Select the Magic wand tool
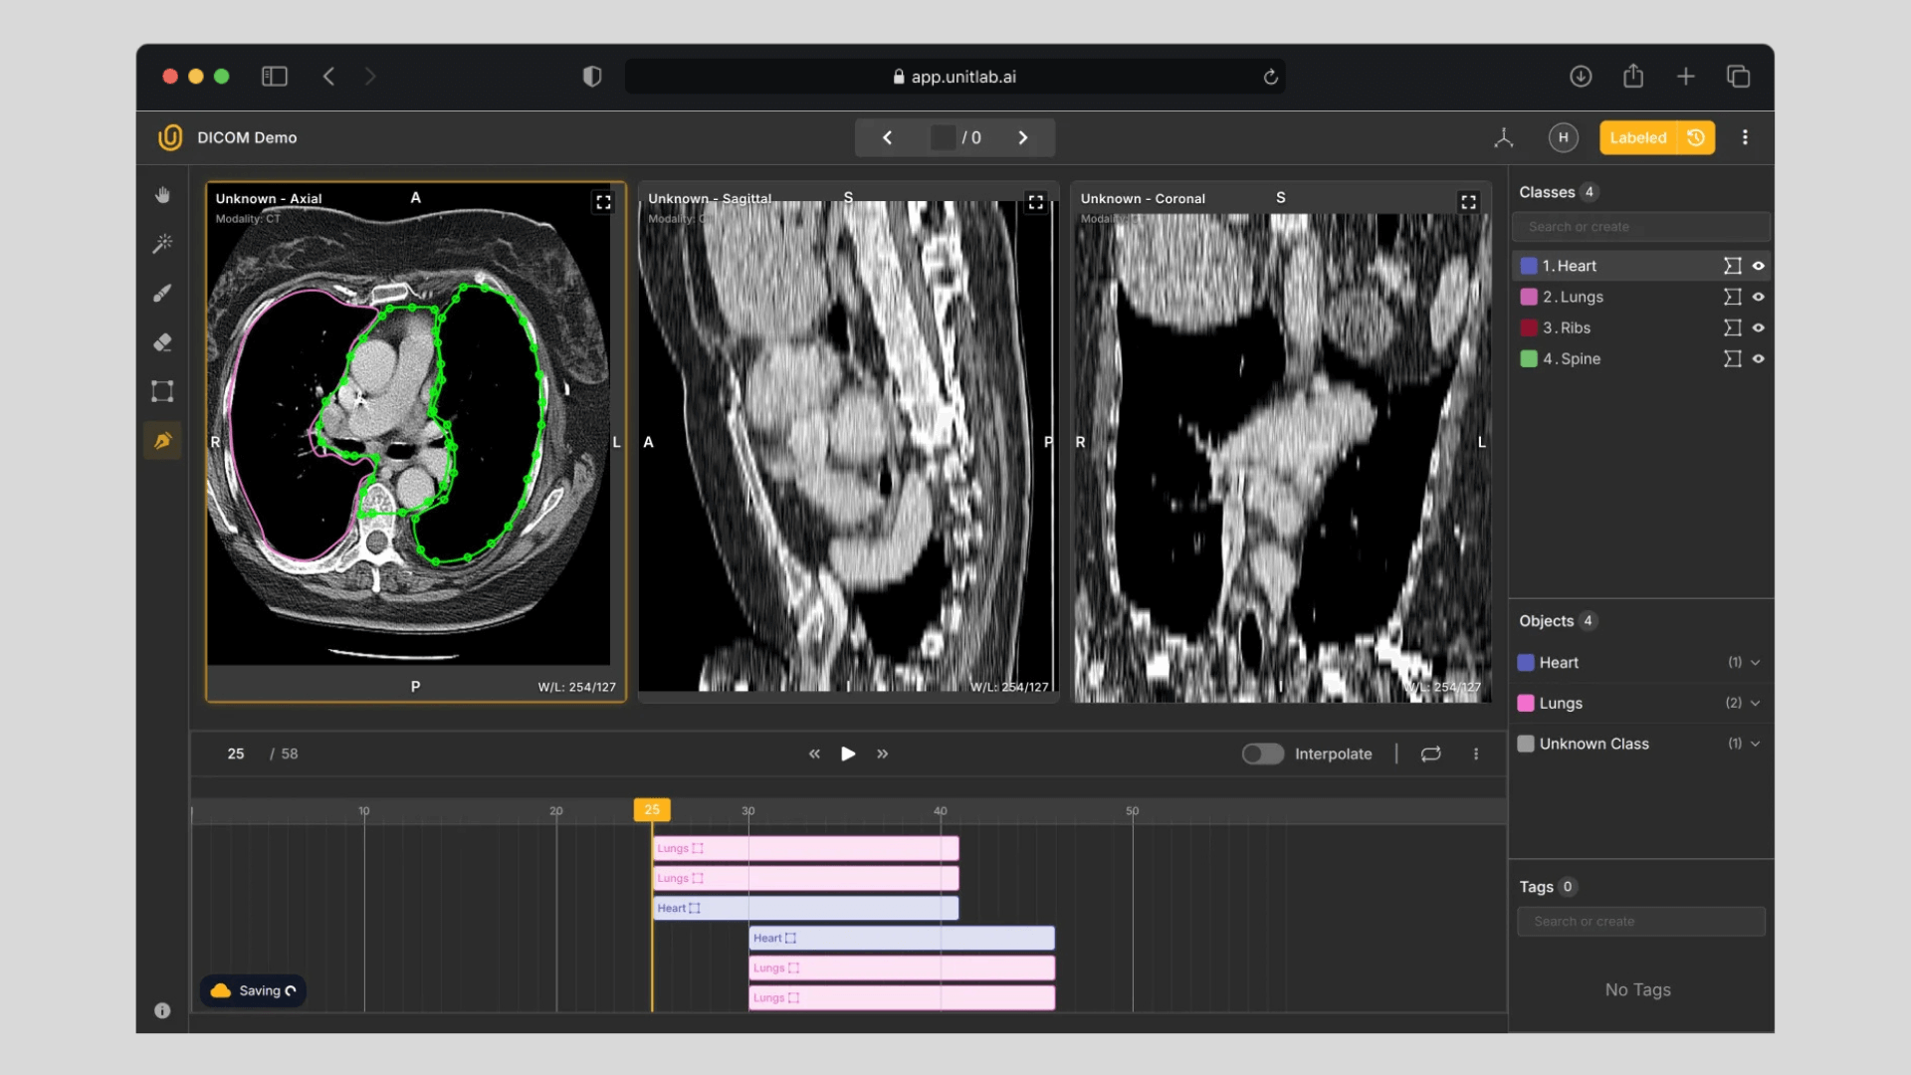This screenshot has width=1911, height=1075. [x=162, y=243]
